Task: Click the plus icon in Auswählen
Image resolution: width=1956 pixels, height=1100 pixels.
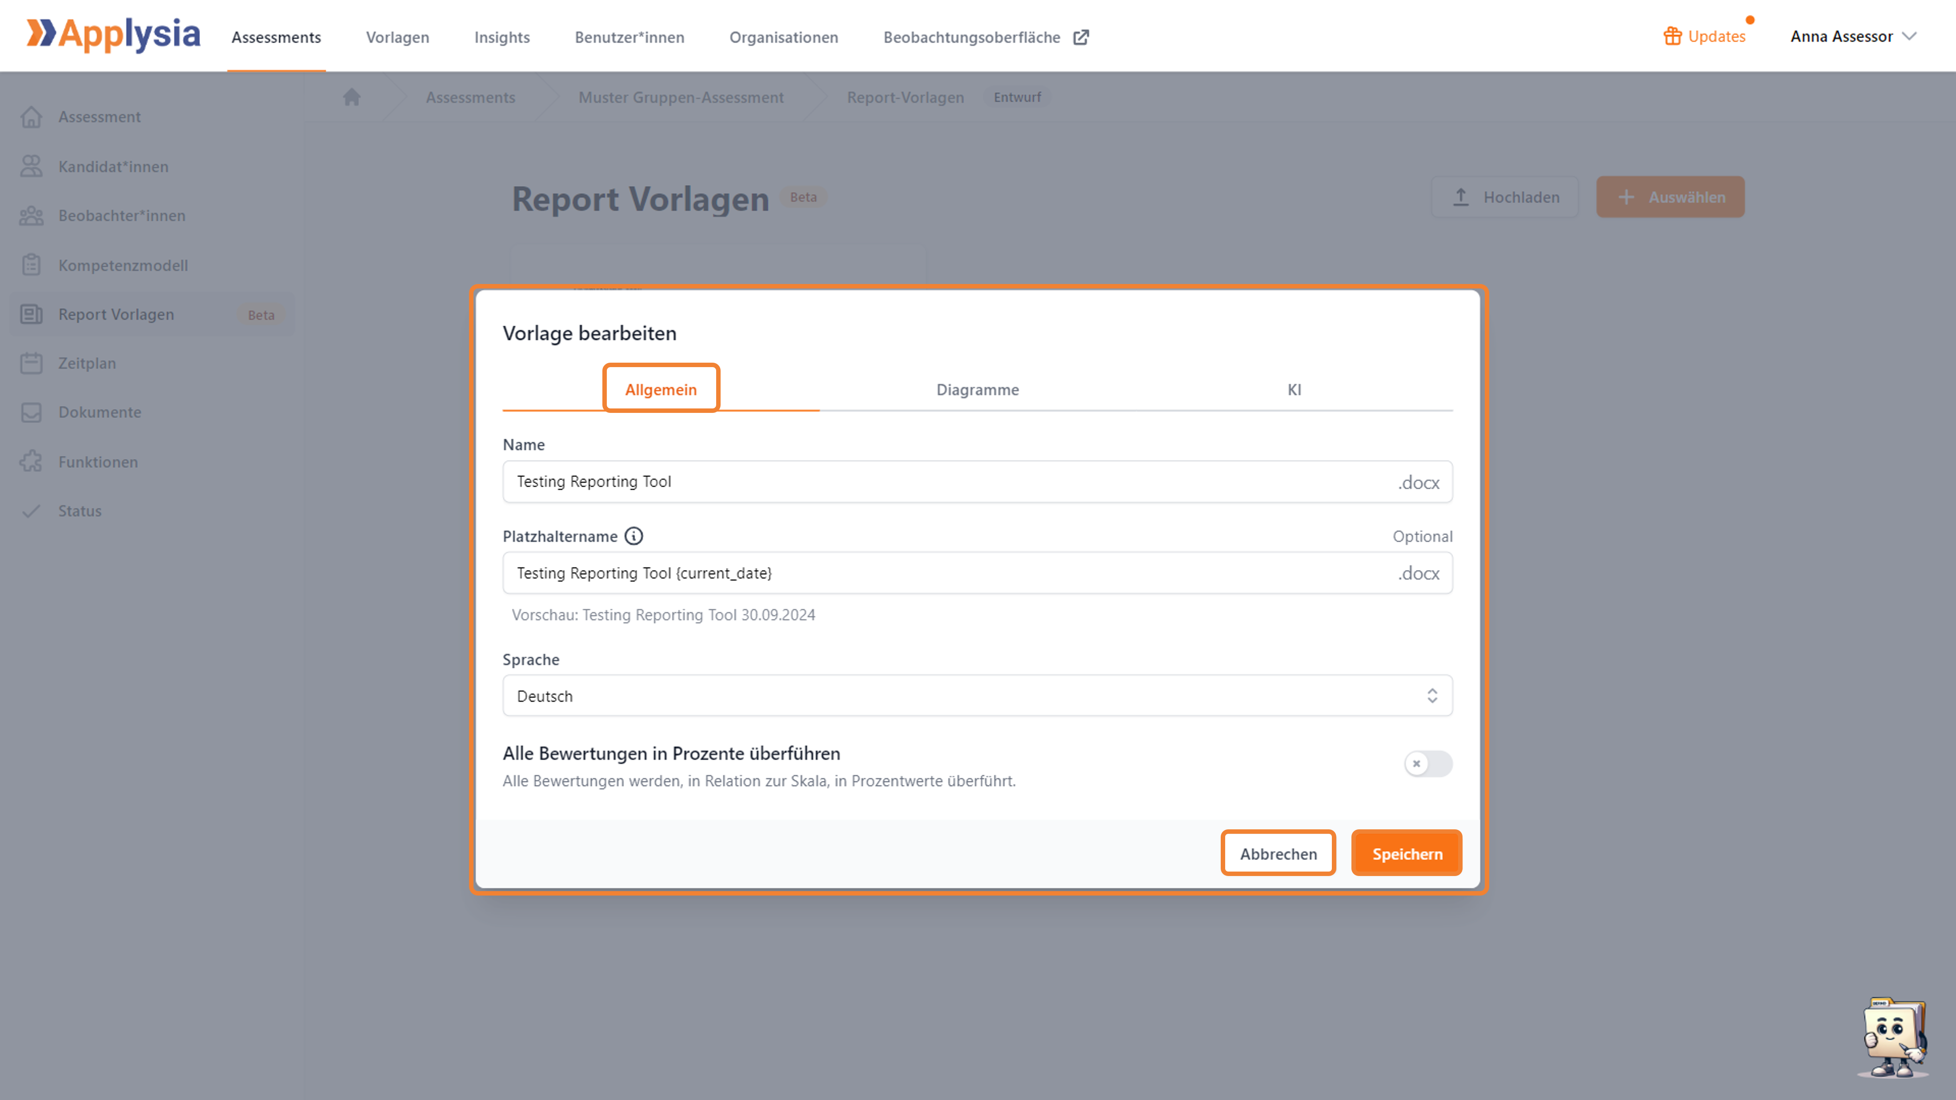Action: 1626,197
